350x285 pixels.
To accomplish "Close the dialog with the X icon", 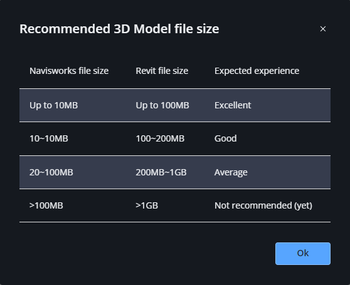I will tap(323, 29).
